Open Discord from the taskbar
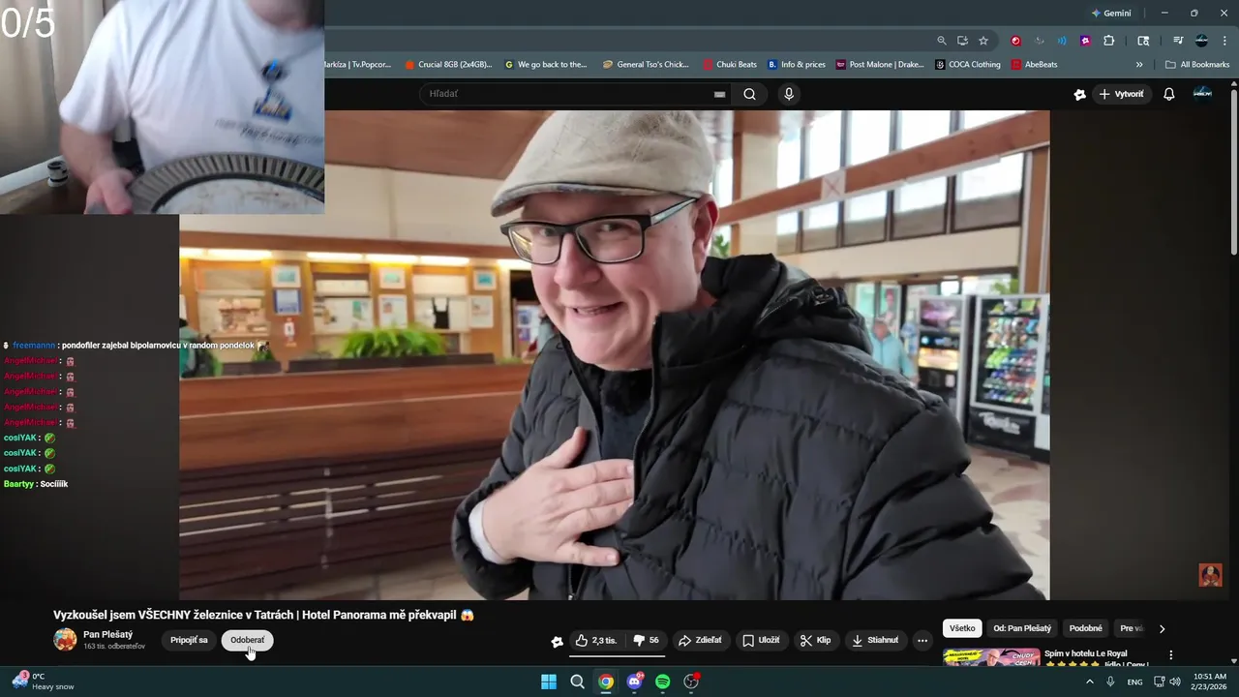The height and width of the screenshot is (697, 1239). (x=635, y=682)
